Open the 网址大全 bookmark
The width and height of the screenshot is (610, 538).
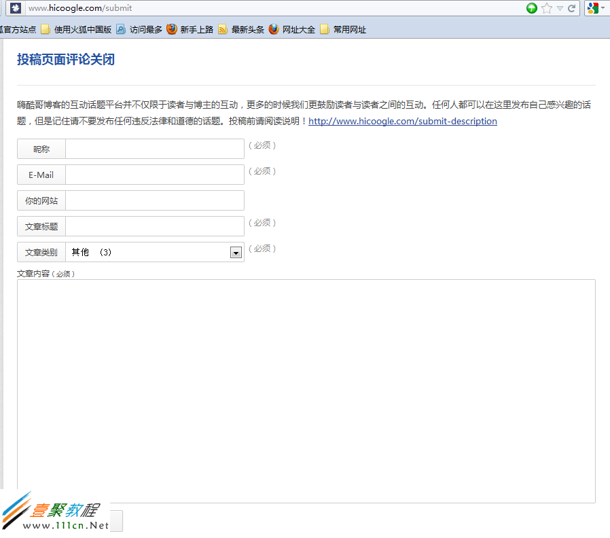tap(292, 29)
